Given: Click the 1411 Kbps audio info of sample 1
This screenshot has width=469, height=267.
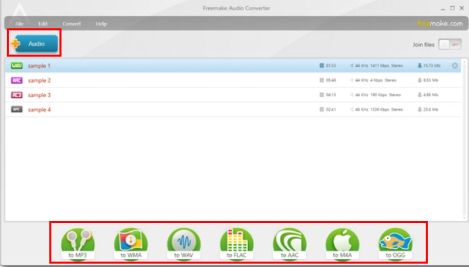Looking at the screenshot, I should coord(380,65).
